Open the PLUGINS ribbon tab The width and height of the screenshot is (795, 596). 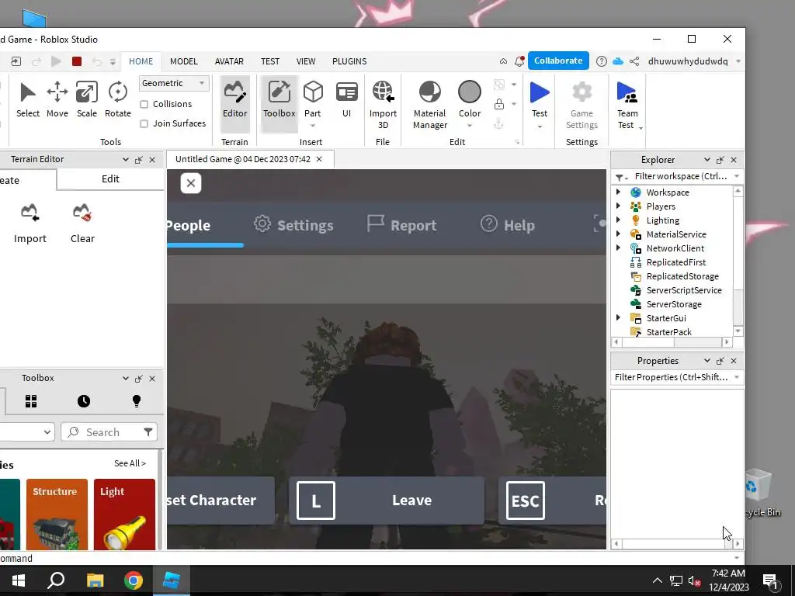349,61
